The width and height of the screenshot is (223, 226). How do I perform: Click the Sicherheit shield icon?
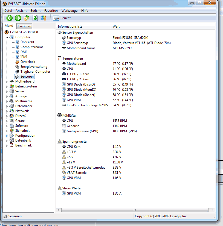coord(12,131)
